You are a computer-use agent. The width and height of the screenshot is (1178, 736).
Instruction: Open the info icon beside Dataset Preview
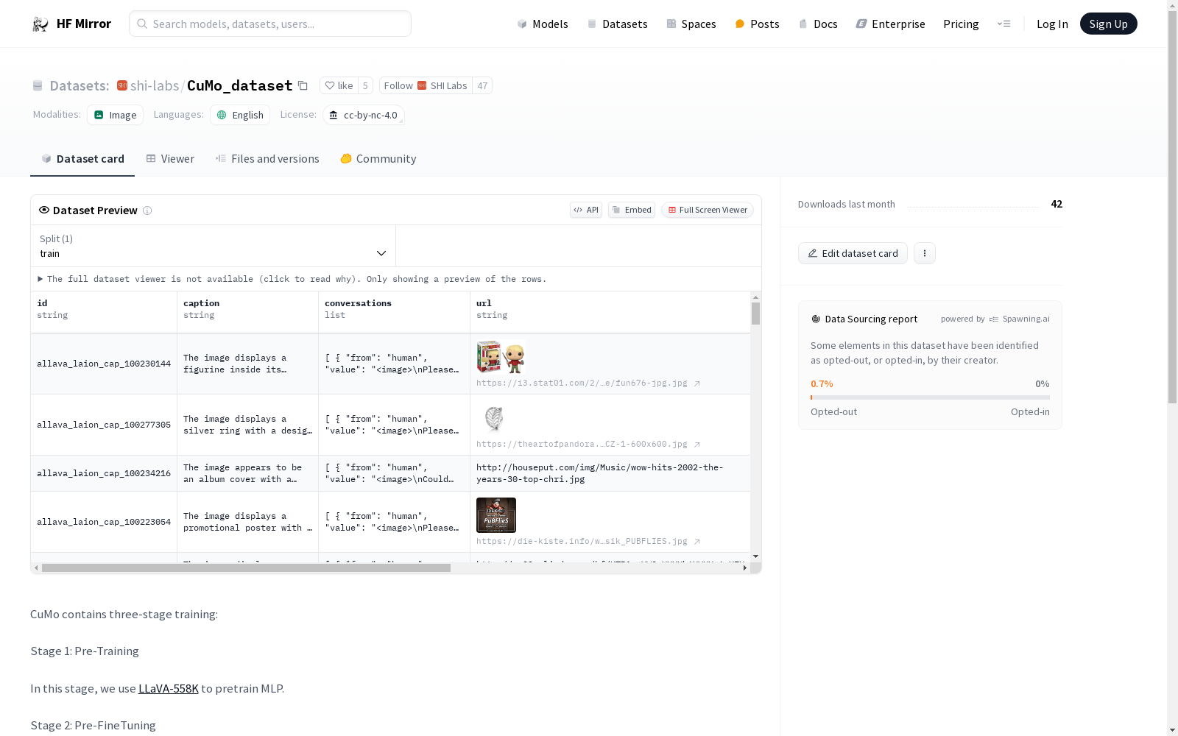[147, 210]
